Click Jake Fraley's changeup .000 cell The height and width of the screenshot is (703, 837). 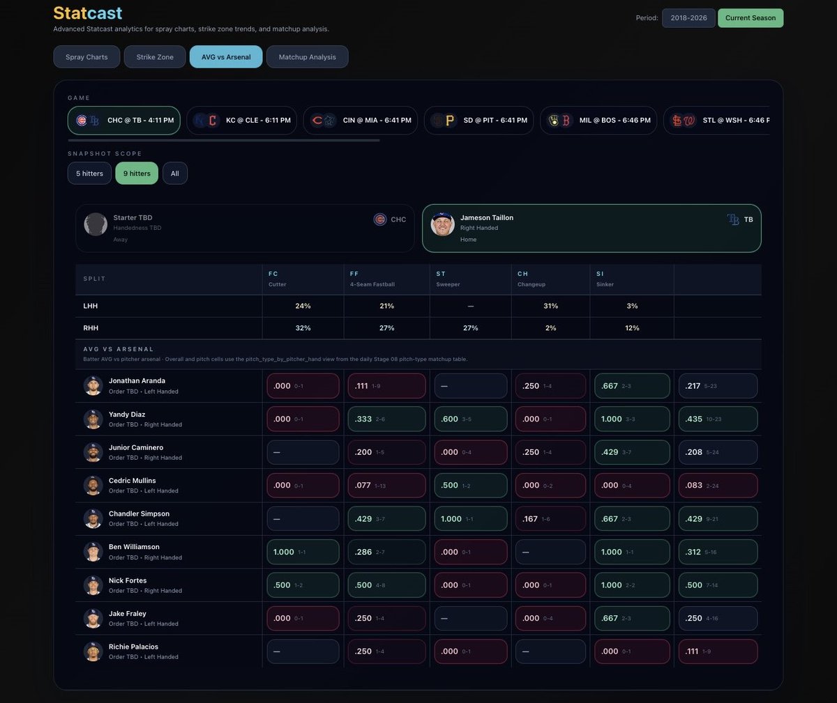(550, 618)
